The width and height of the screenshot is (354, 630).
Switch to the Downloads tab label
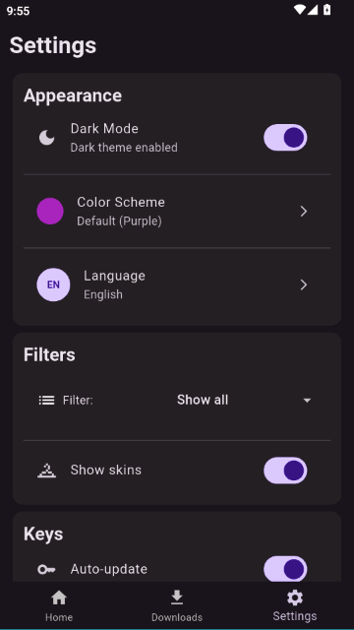tap(177, 617)
